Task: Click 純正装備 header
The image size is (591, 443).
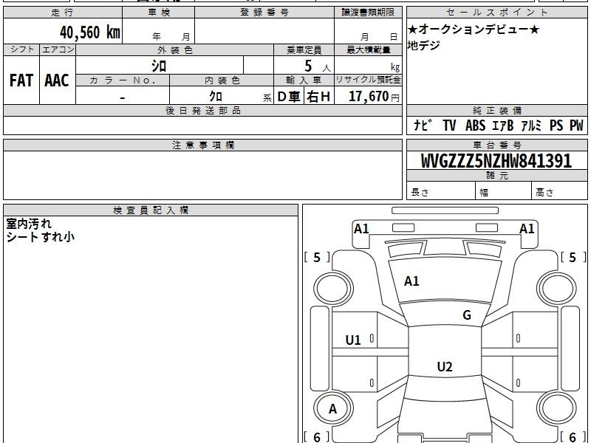Action: click(x=497, y=110)
